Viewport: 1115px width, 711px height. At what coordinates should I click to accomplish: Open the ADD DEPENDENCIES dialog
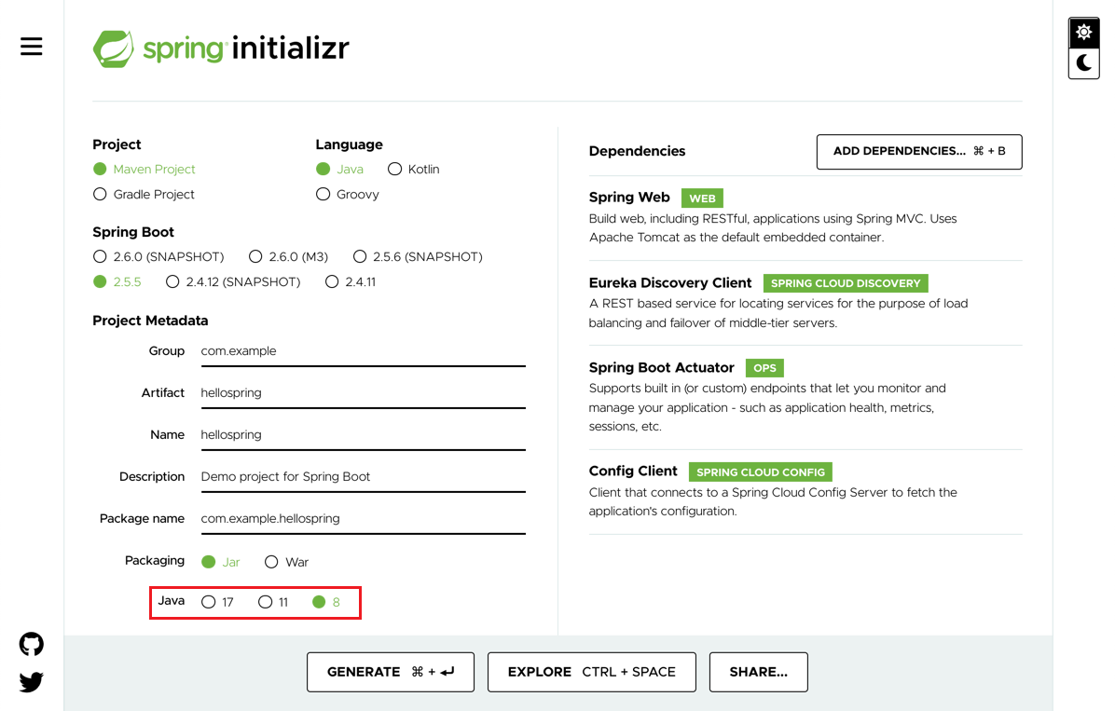[x=918, y=151]
